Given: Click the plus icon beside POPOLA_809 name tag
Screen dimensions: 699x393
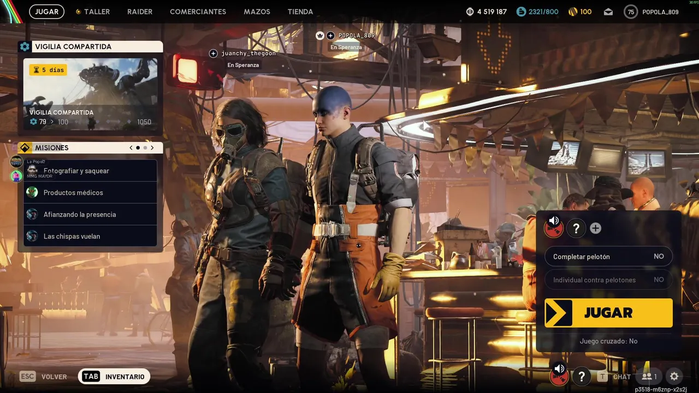Looking at the screenshot, I should coord(330,35).
